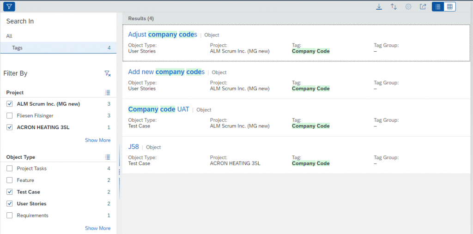The height and width of the screenshot is (234, 473).
Task: Click the count 4 beside Tags
Action: pyautogui.click(x=109, y=48)
